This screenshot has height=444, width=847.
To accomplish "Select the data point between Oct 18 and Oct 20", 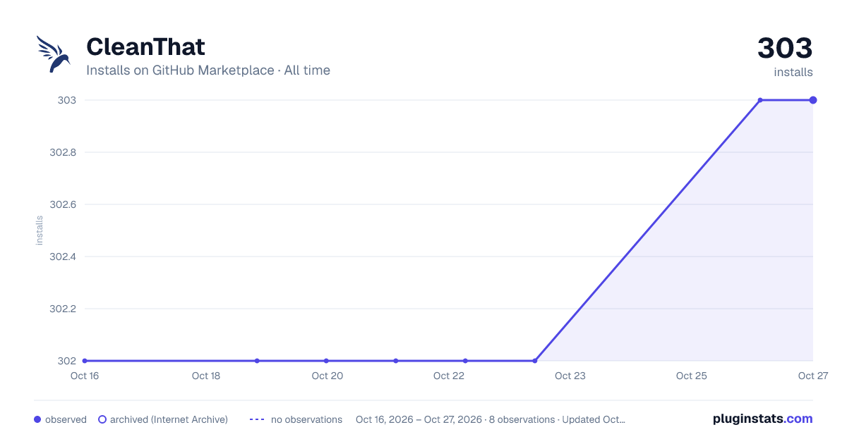I will (x=257, y=361).
